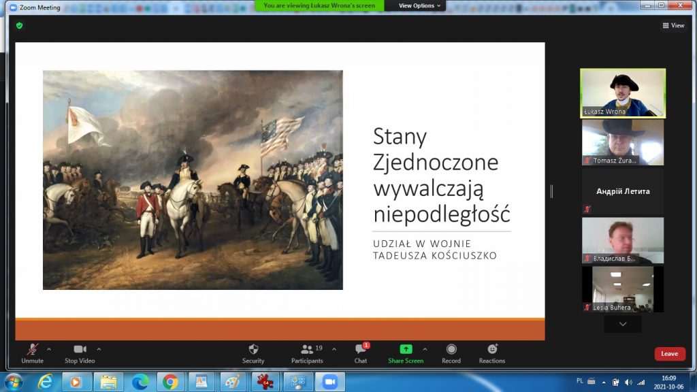697x392 pixels.
Task: Open the share screen options arrow
Action: click(x=425, y=349)
